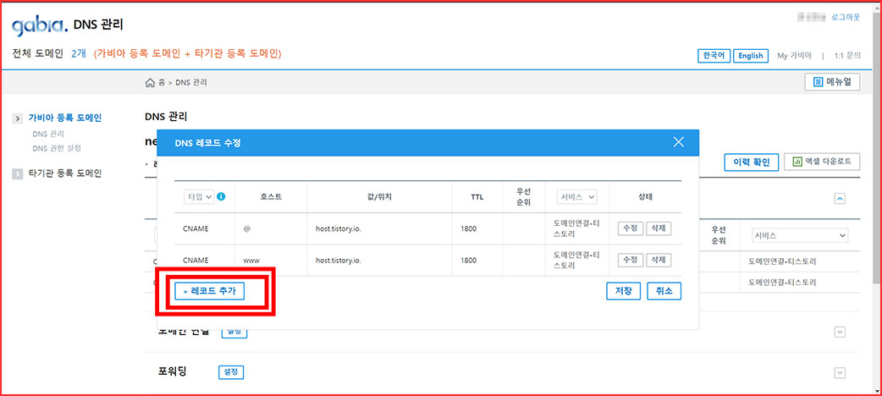Open DNS 권한 설정 sidebar submenu
The height and width of the screenshot is (396, 882).
point(56,148)
